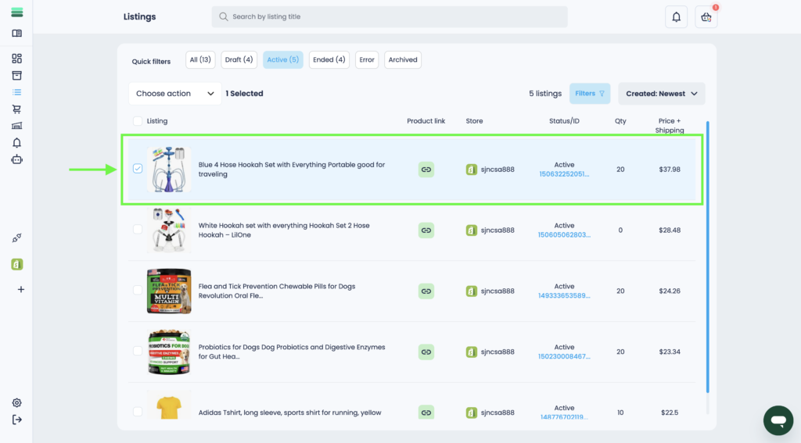Uncheck the Blue 4 Hose Hookah listing checkbox

click(x=138, y=169)
